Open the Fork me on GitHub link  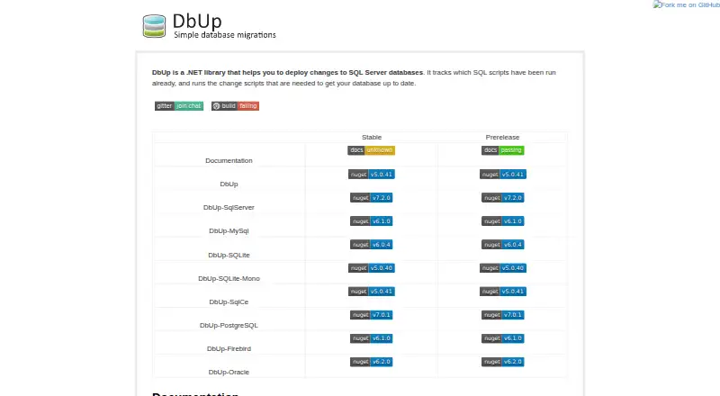(686, 5)
